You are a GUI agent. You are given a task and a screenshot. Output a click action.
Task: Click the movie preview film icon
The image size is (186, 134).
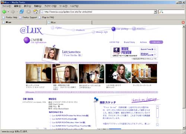[116, 50]
